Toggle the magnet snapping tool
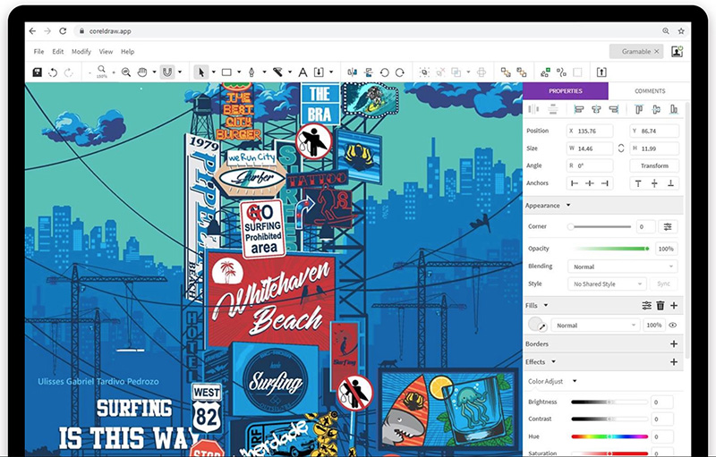Viewport: 716px width, 457px height. click(167, 72)
